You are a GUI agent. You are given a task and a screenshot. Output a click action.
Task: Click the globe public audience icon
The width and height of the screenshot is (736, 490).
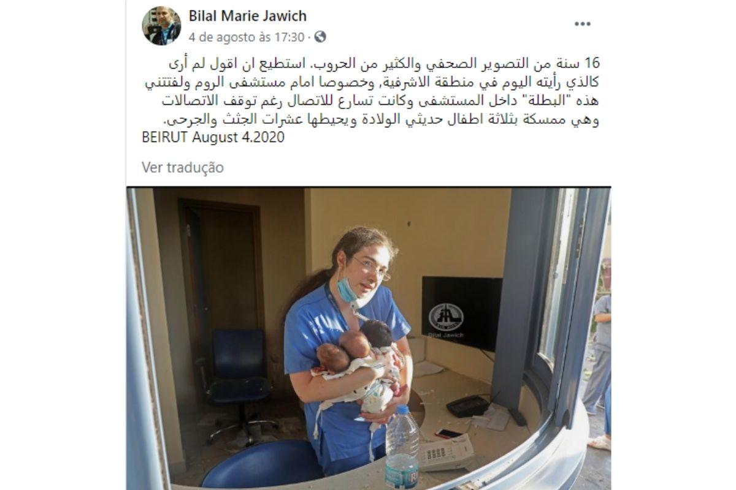(x=320, y=36)
